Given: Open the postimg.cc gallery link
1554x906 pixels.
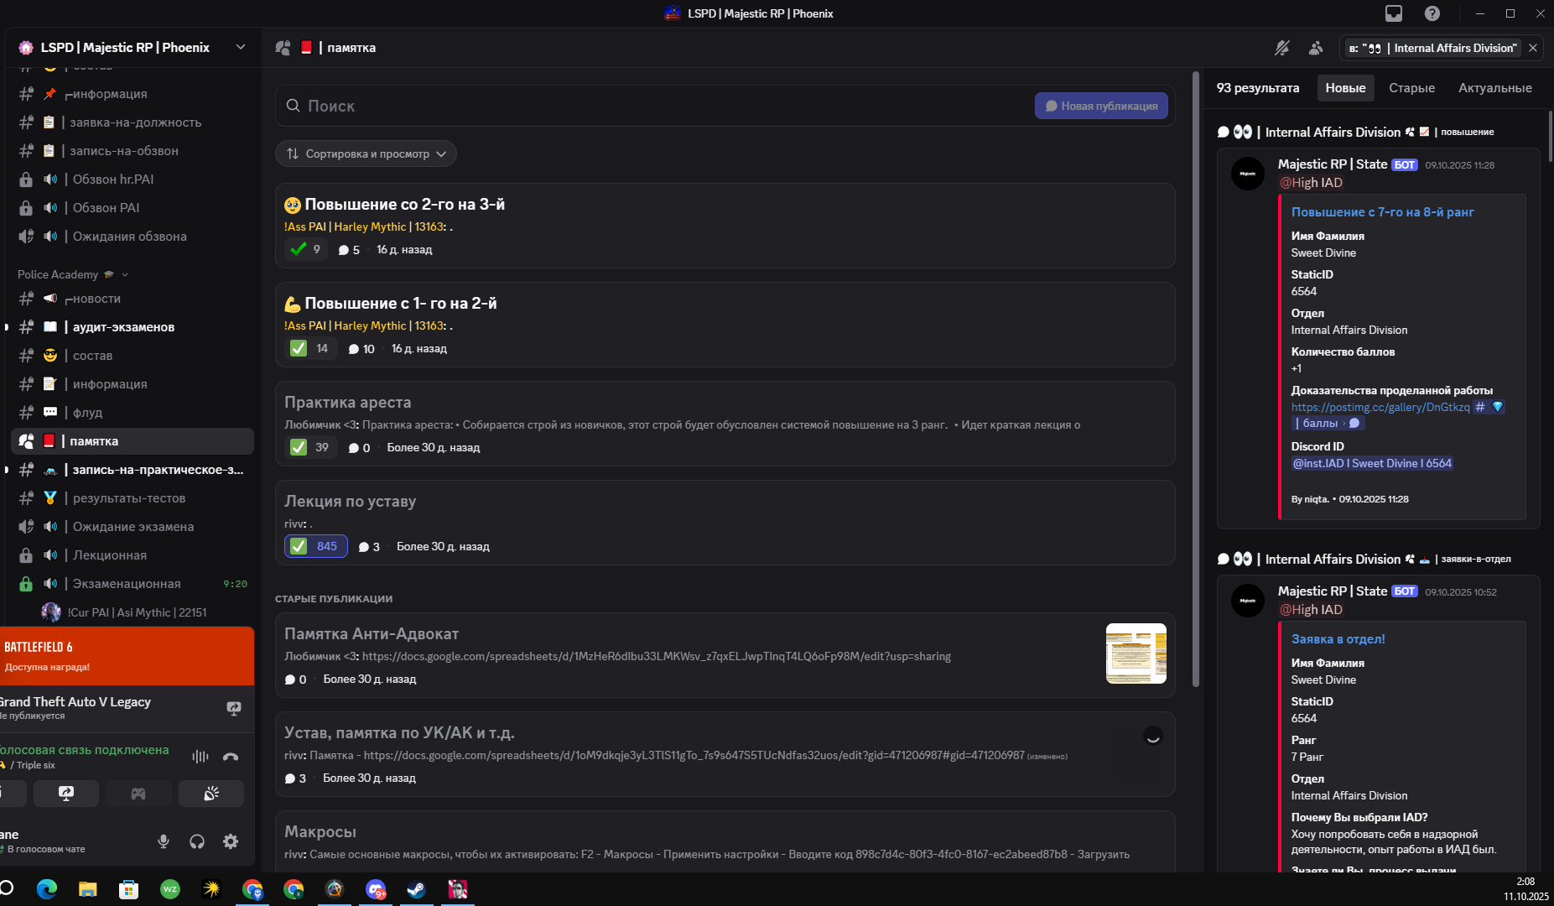Looking at the screenshot, I should click(1380, 407).
